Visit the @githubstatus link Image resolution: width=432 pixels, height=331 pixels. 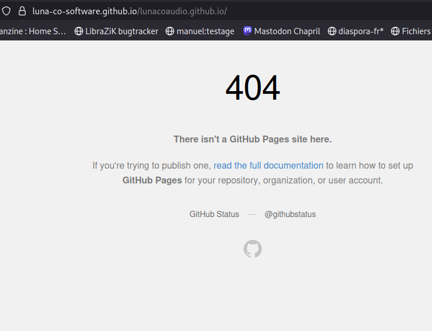(290, 215)
